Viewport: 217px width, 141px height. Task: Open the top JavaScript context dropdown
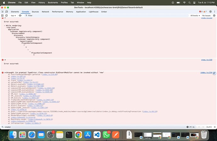pyautogui.click(x=13, y=16)
